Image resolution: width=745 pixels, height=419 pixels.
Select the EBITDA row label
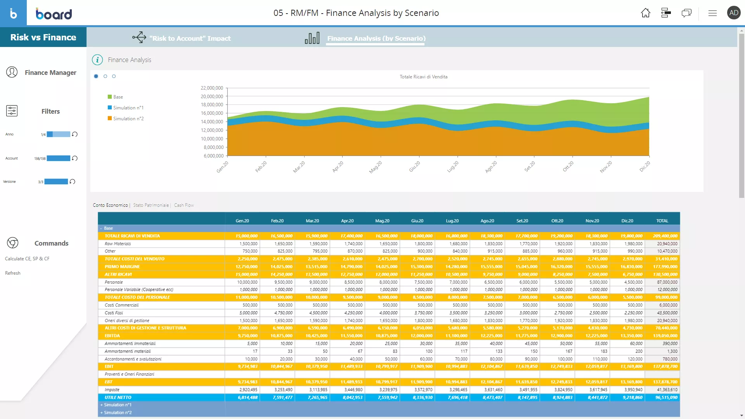112,336
